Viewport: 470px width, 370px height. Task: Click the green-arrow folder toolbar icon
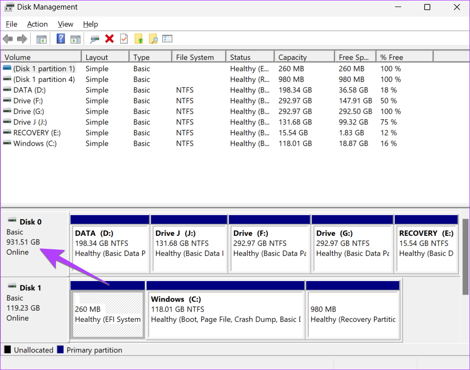(139, 39)
